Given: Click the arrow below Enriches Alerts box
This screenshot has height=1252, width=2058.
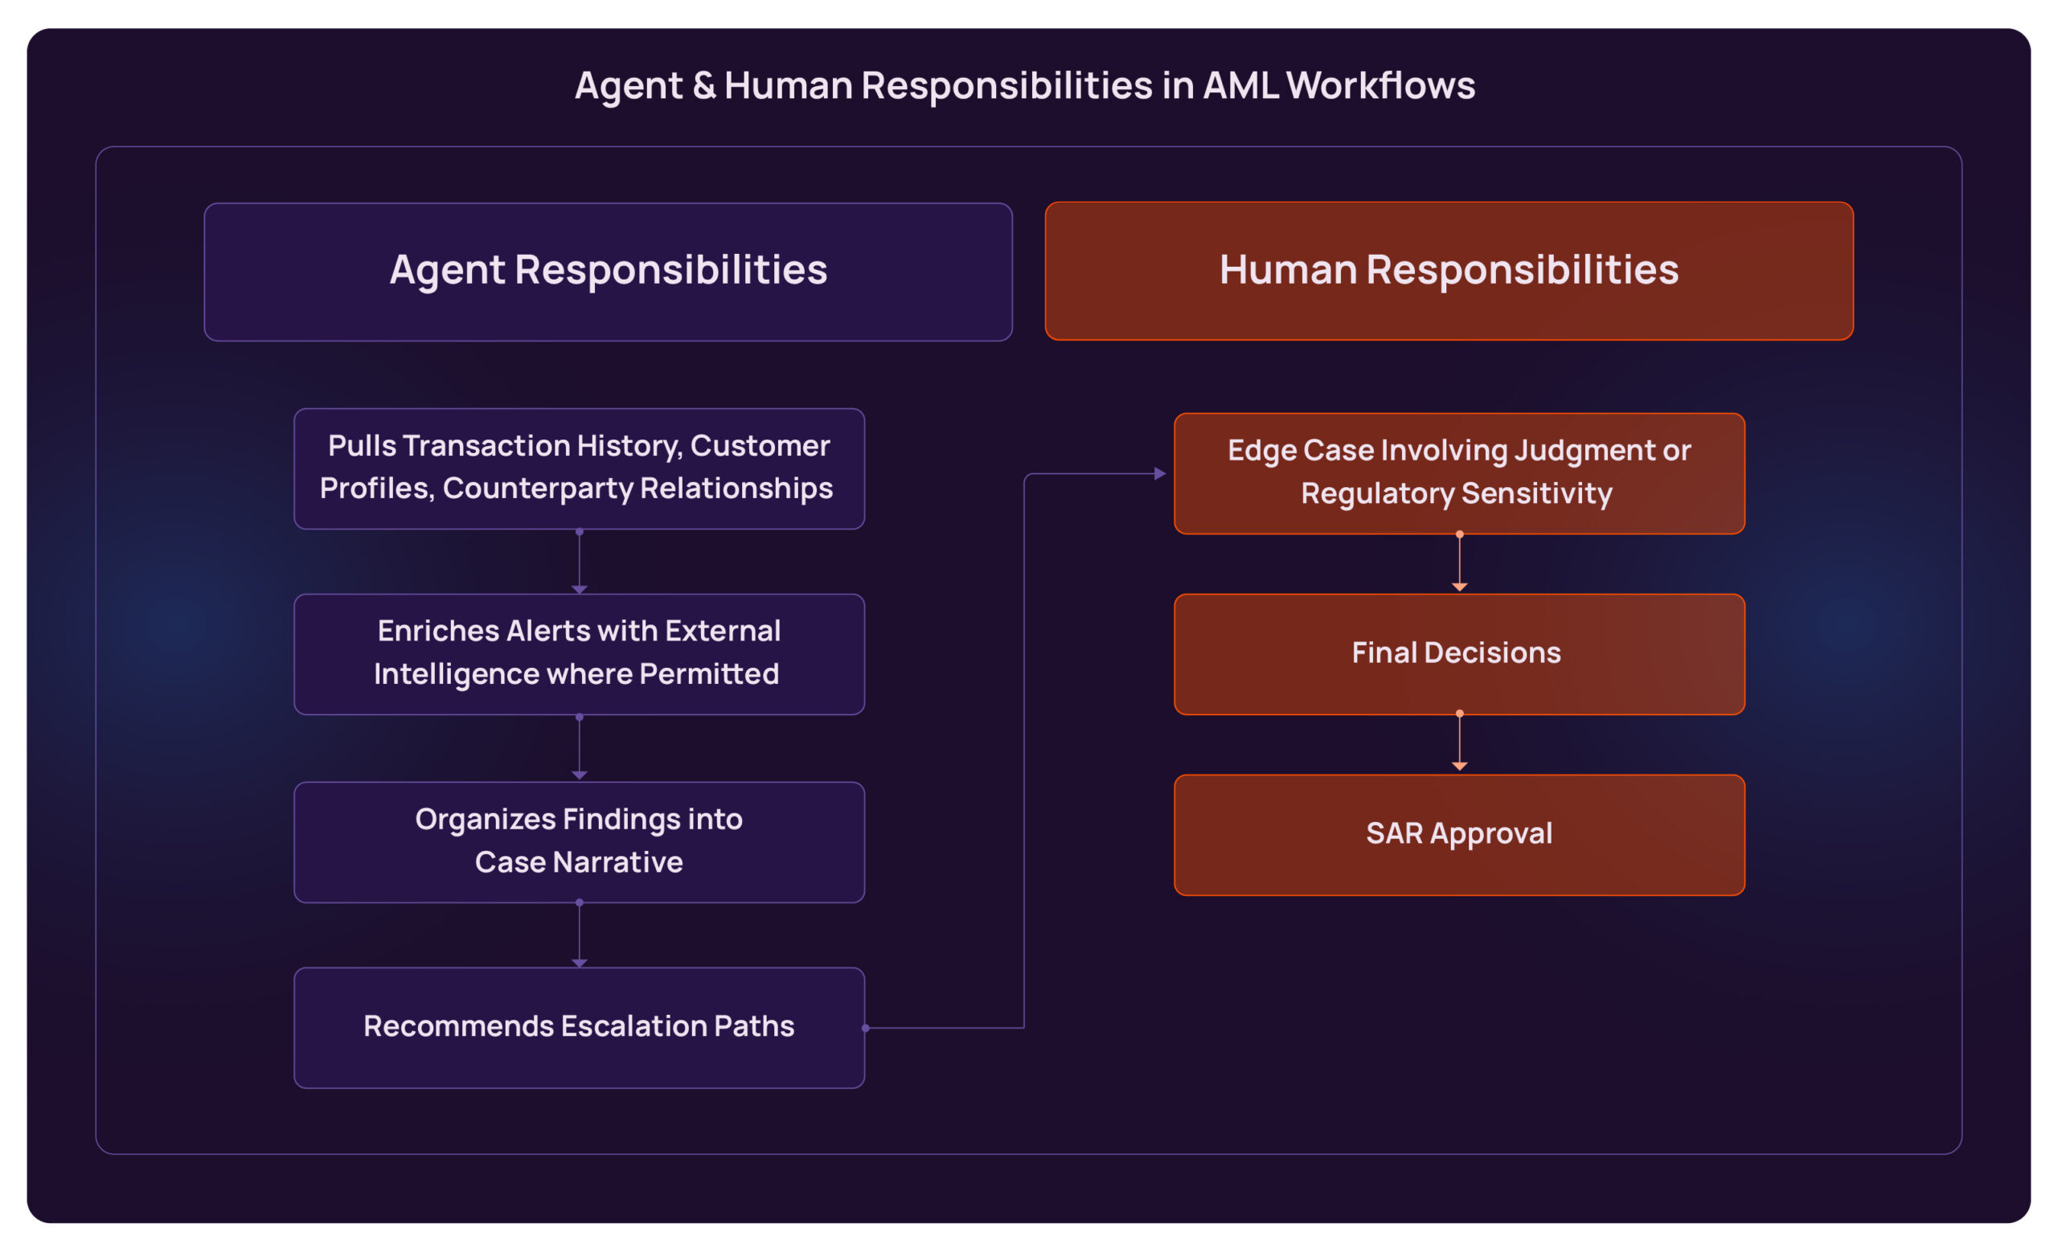Looking at the screenshot, I should click(x=579, y=747).
